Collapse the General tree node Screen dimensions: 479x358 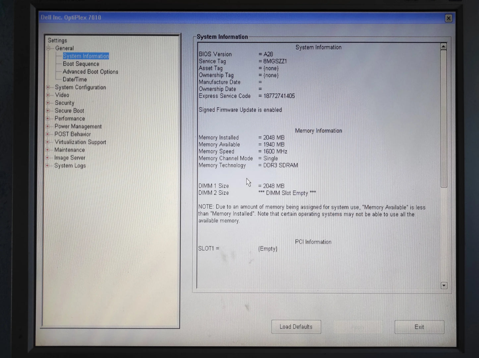48,48
